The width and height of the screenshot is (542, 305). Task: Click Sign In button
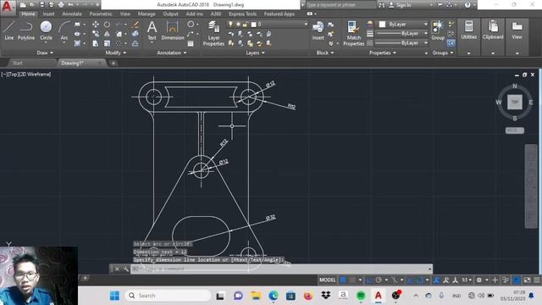tap(401, 5)
